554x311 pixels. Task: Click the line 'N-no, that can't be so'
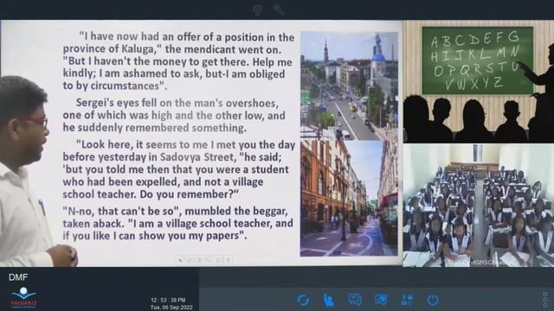175,211
